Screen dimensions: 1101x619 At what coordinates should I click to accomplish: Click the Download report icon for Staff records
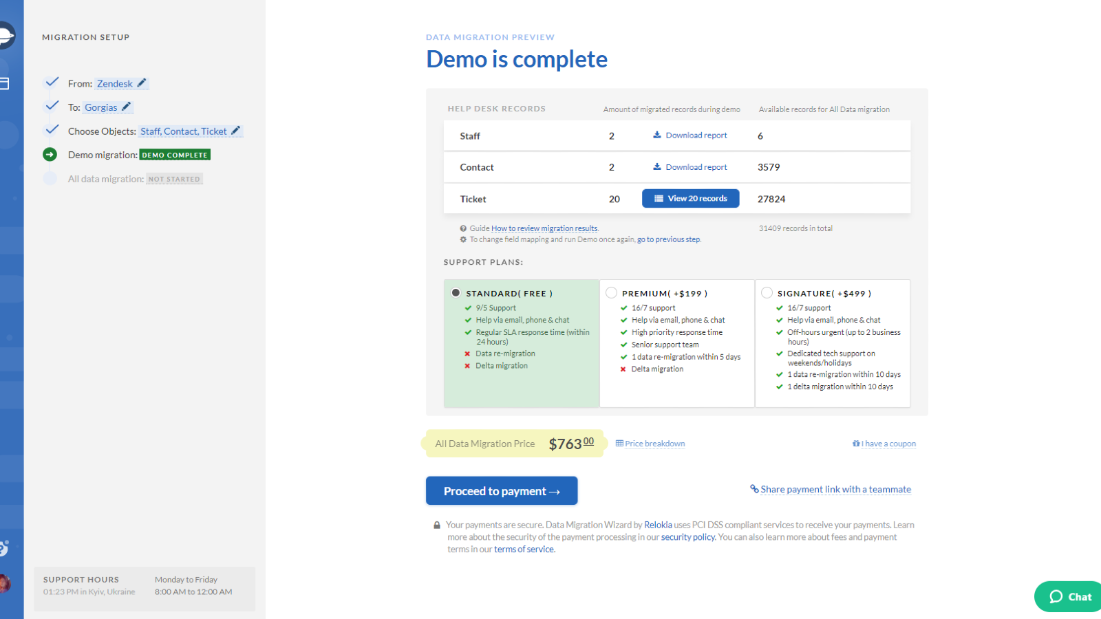coord(657,135)
